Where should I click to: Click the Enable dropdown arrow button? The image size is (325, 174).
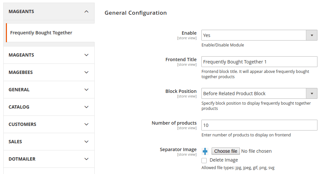pyautogui.click(x=312, y=35)
